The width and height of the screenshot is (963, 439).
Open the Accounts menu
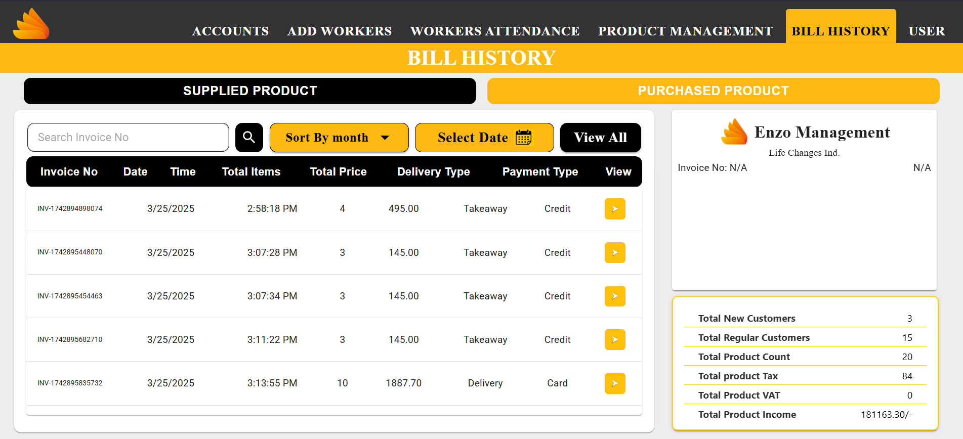click(230, 31)
